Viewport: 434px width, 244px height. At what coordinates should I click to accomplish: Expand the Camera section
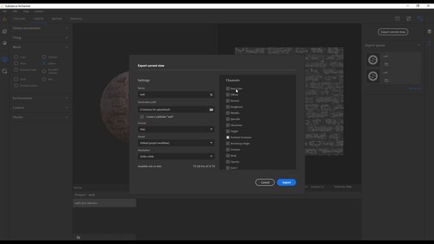pos(41,108)
